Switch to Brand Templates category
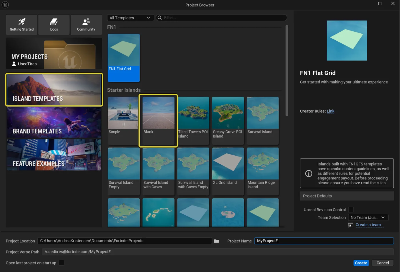Screen dimensions: 400x272 click(x=54, y=122)
